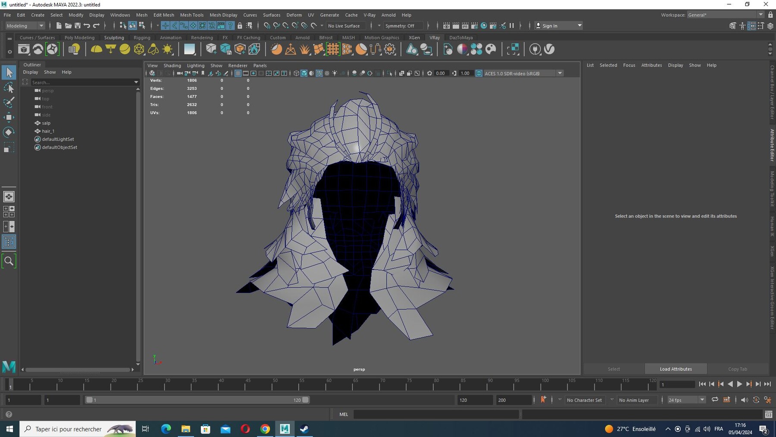Toggle viewport grid display icon
The height and width of the screenshot is (437, 776).
[238, 73]
